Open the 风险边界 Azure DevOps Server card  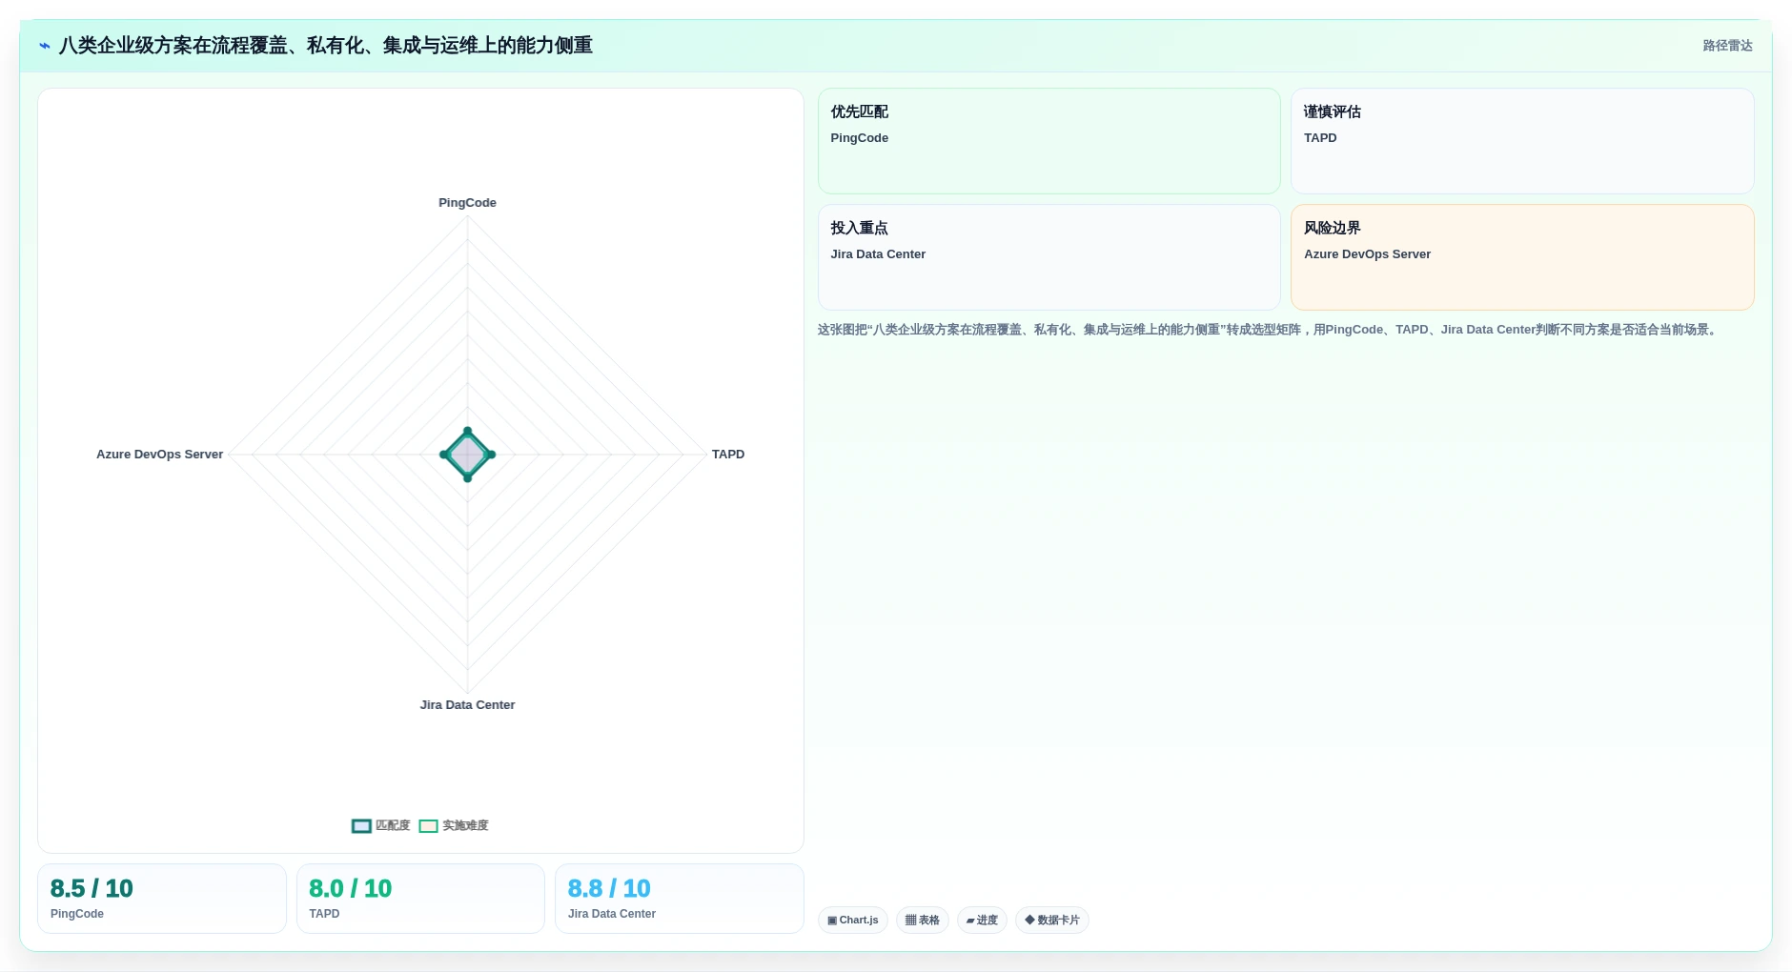(x=1522, y=257)
